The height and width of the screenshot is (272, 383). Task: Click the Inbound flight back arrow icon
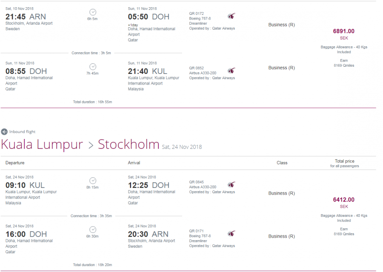[4, 132]
